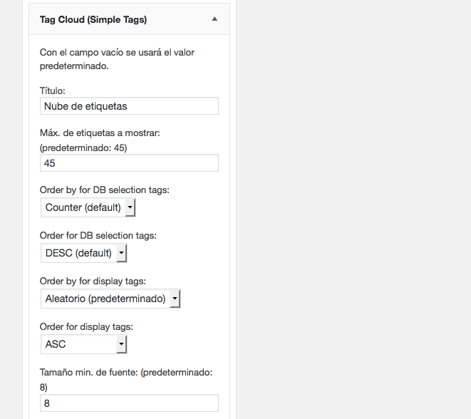Click the minimum font size field showing 8

point(129,403)
